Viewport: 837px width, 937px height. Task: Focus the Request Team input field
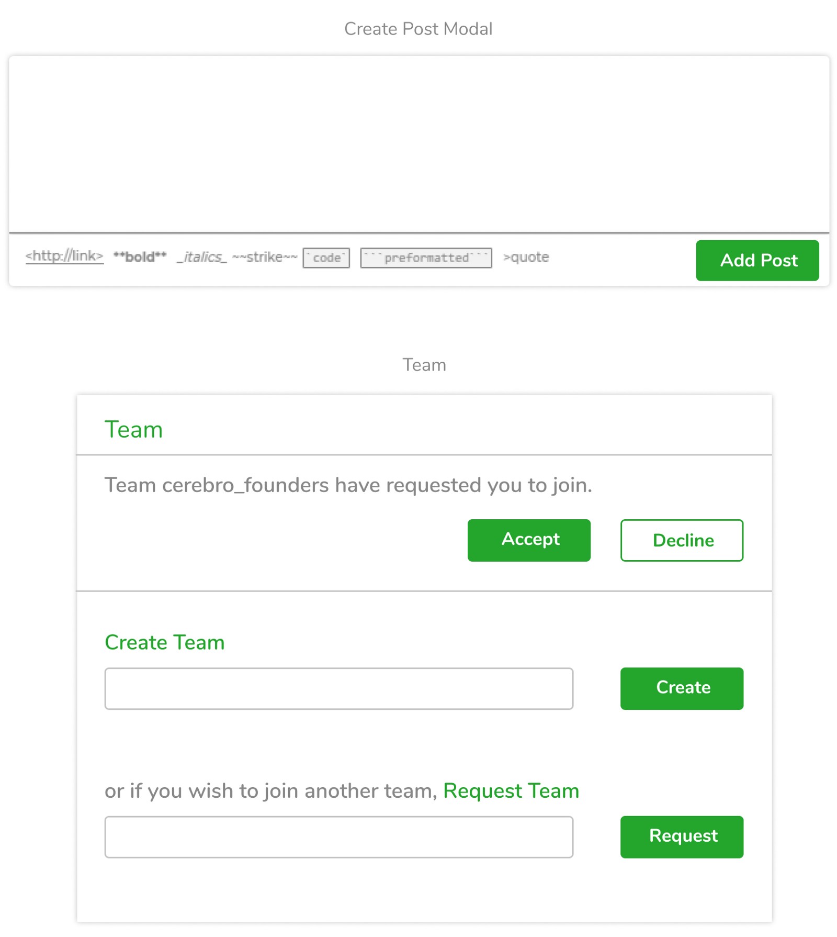(x=339, y=836)
